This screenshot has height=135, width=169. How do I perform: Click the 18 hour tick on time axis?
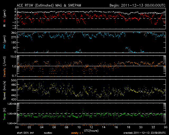[128, 127]
